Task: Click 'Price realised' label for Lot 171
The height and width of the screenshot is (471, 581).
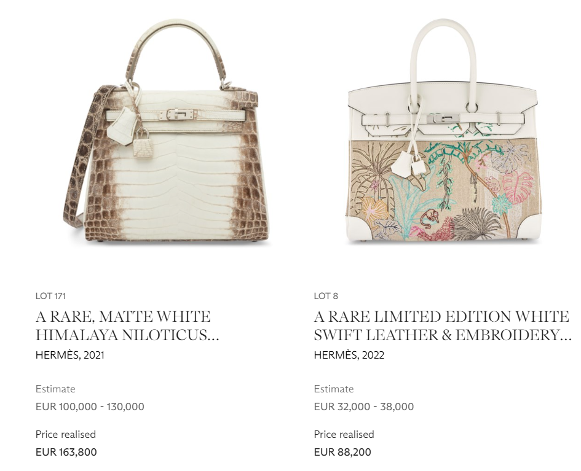Action: (x=66, y=434)
